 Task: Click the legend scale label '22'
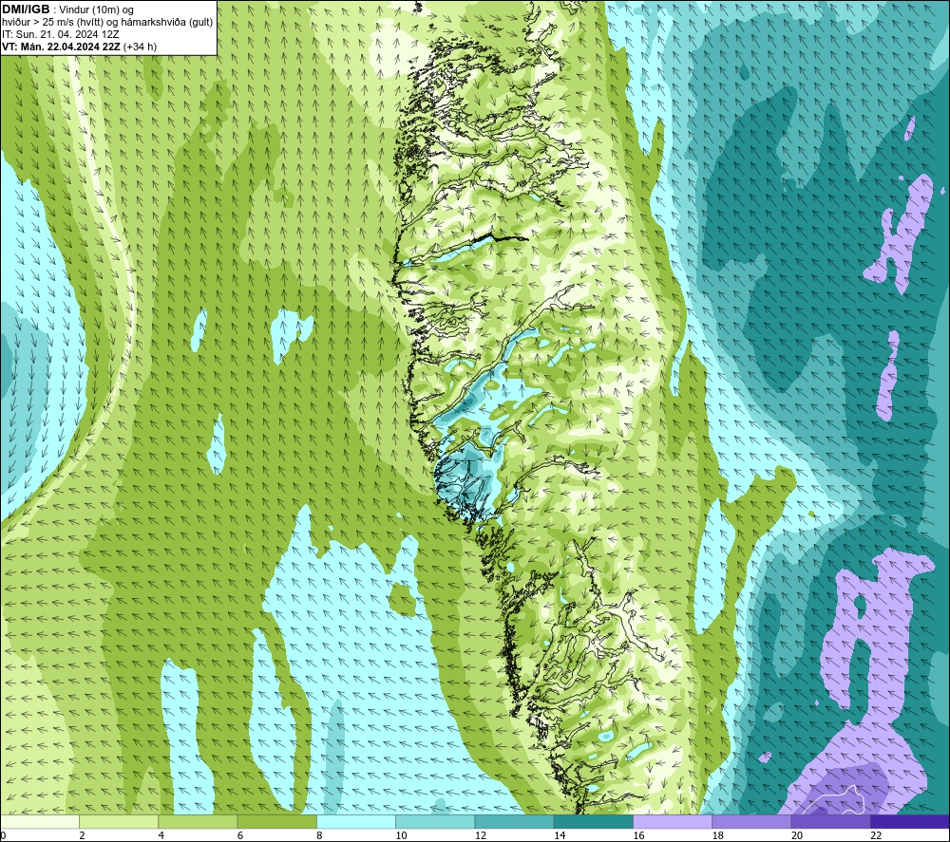coord(876,835)
